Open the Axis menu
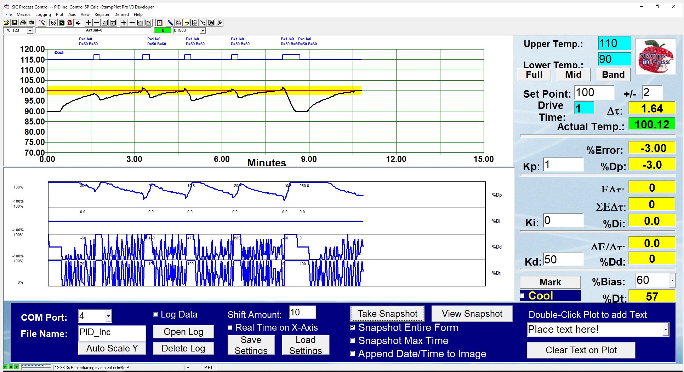Screen dimensions: 684x372 [x=72, y=14]
